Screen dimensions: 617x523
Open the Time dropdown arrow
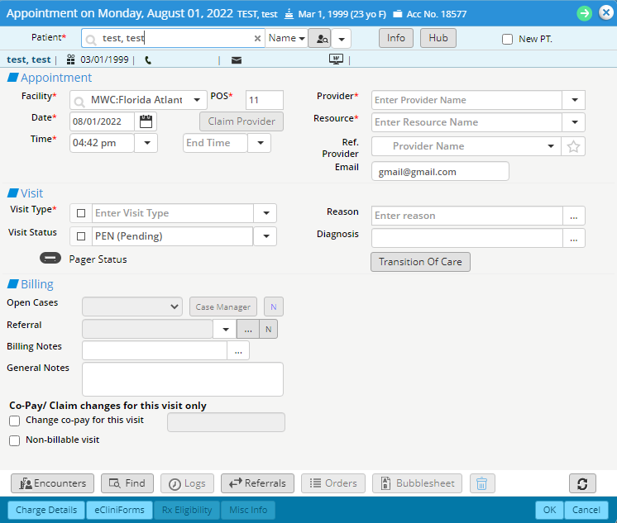coord(146,143)
